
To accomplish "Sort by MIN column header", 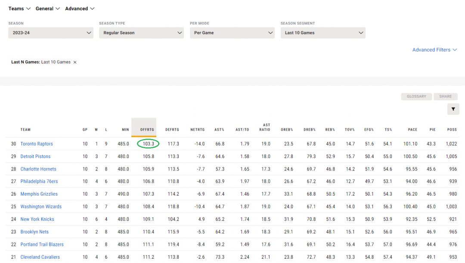I will (x=125, y=130).
